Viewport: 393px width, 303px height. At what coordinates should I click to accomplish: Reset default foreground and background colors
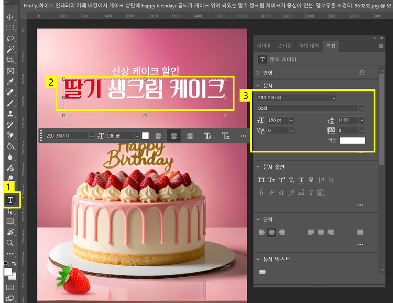pyautogui.click(x=6, y=263)
